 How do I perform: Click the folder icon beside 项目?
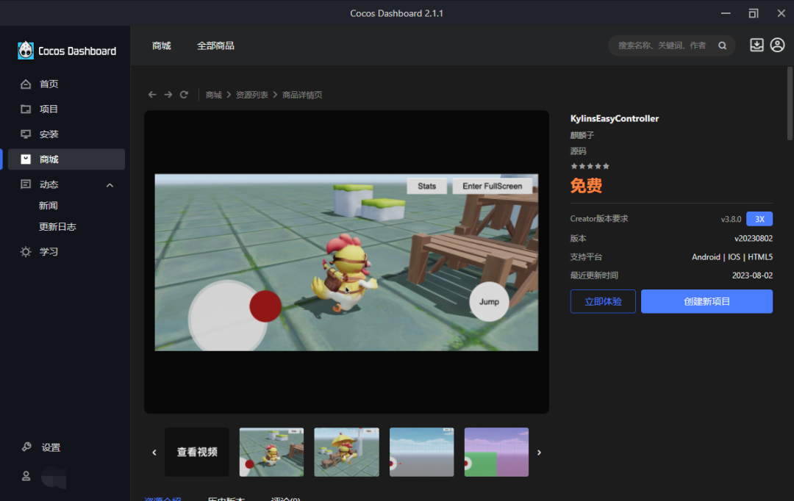point(26,109)
